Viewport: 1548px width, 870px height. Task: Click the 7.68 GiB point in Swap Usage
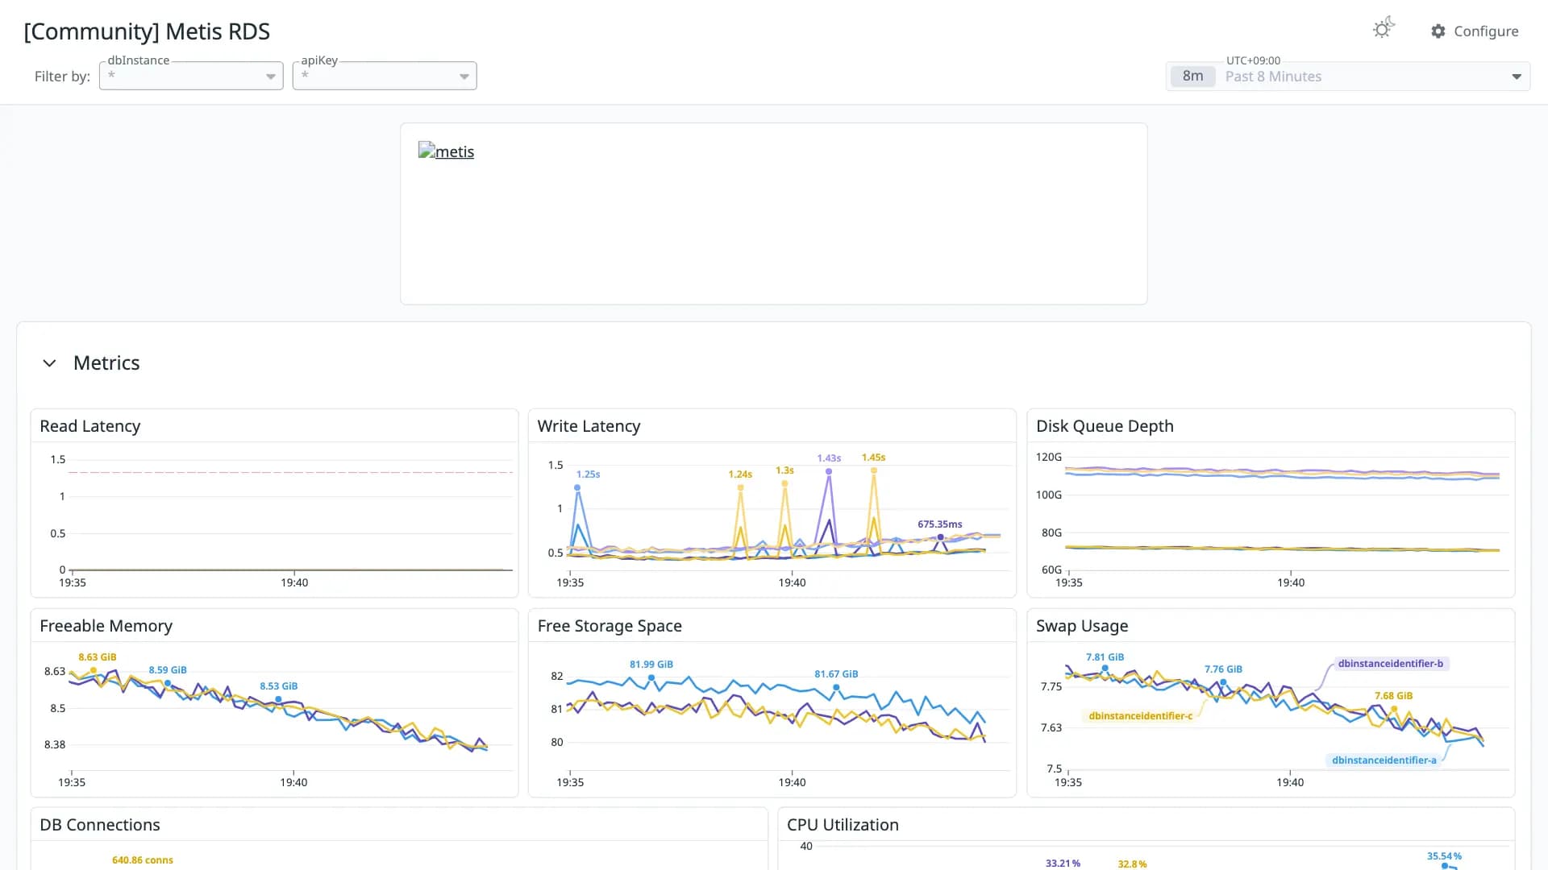1394,710
